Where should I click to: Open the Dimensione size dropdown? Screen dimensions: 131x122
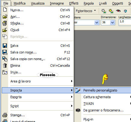[112, 22]
